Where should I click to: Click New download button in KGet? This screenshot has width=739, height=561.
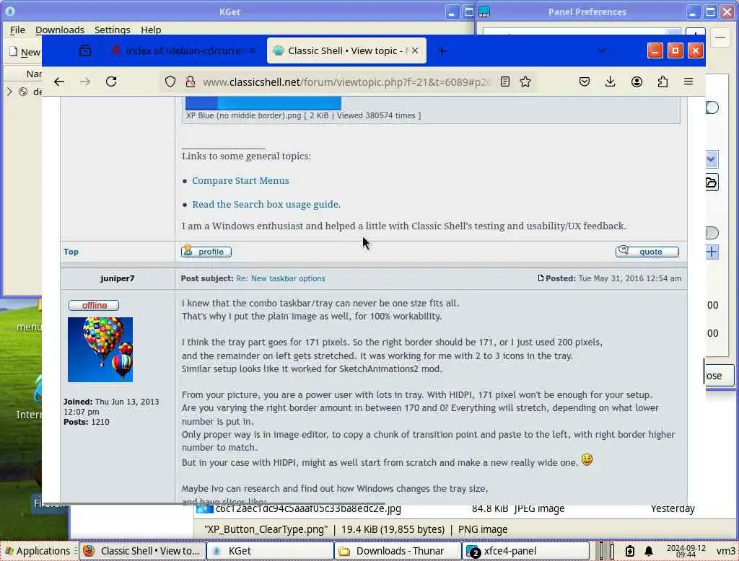(25, 53)
